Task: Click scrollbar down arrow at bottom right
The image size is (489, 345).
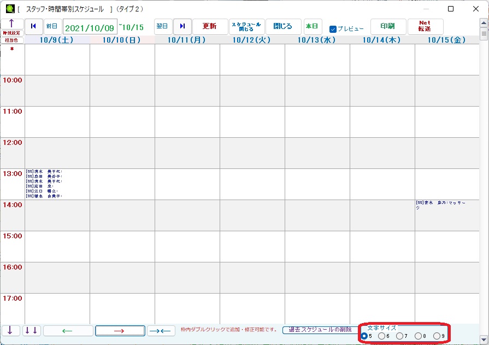Action: click(484, 340)
